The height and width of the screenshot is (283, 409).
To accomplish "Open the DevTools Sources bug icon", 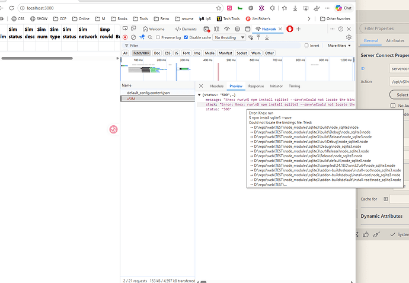I will coord(216,29).
